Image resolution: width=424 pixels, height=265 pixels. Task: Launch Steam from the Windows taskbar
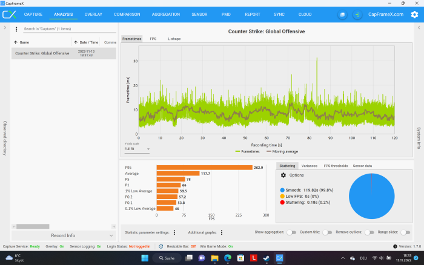pos(266,258)
